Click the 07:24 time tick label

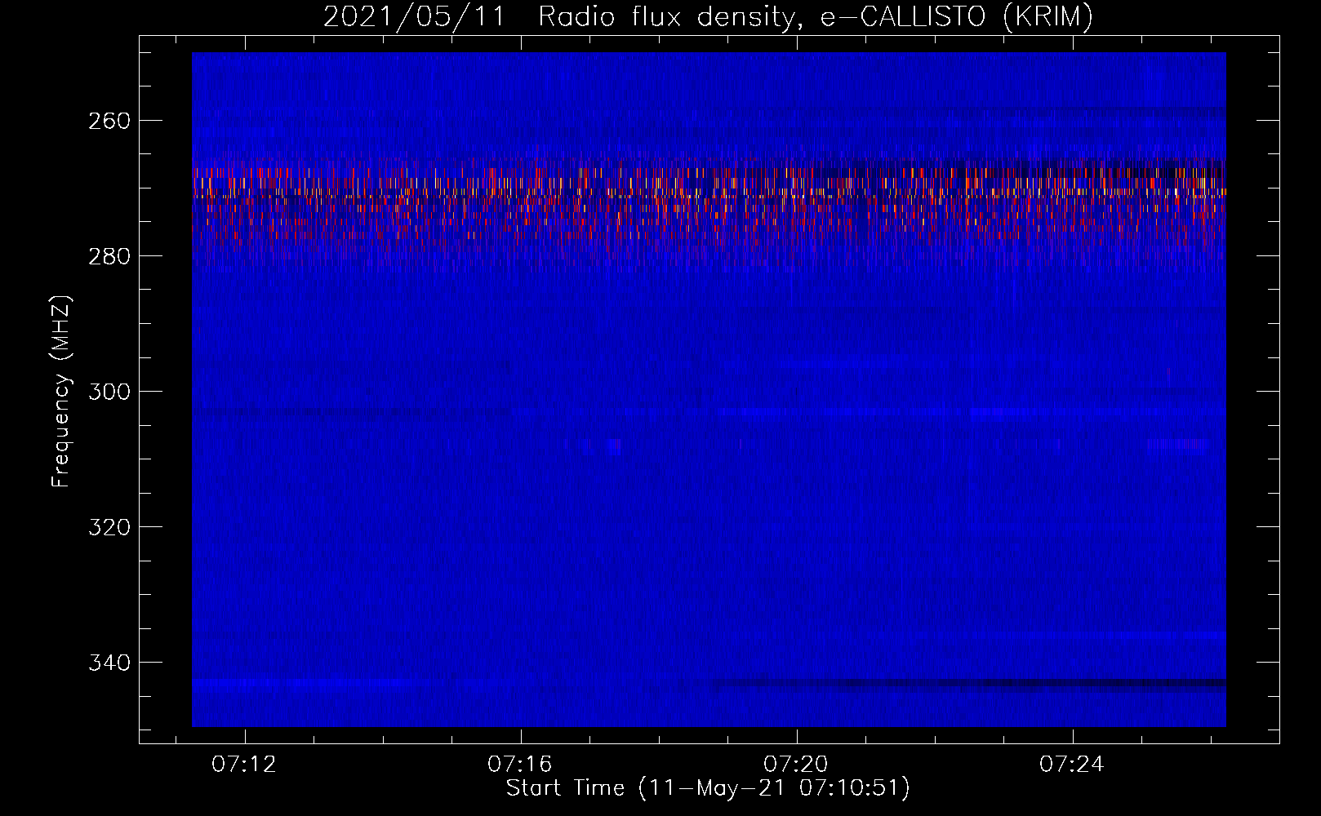[1072, 765]
